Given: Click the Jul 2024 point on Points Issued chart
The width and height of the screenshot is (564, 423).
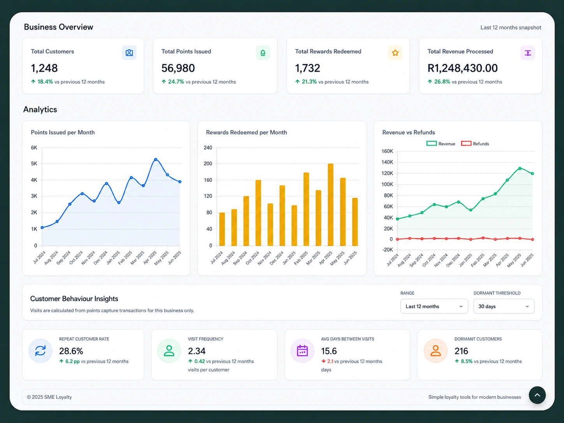Looking at the screenshot, I should [42, 227].
